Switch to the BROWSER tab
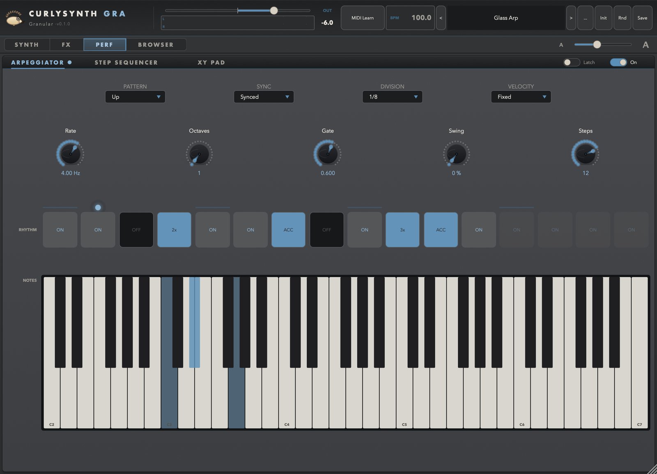The height and width of the screenshot is (474, 657). pos(156,45)
